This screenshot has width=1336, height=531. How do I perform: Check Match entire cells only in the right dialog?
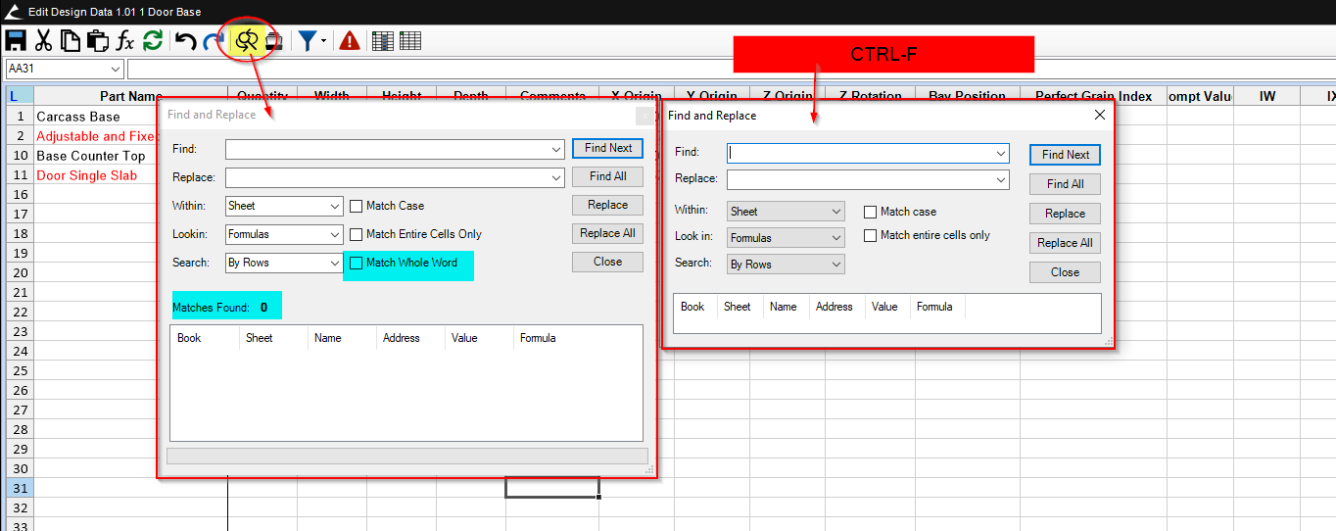pyautogui.click(x=870, y=235)
